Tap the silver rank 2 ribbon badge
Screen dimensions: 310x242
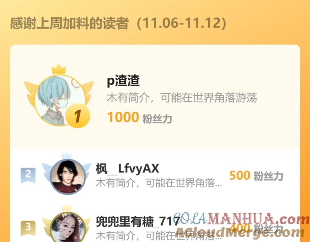point(28,175)
